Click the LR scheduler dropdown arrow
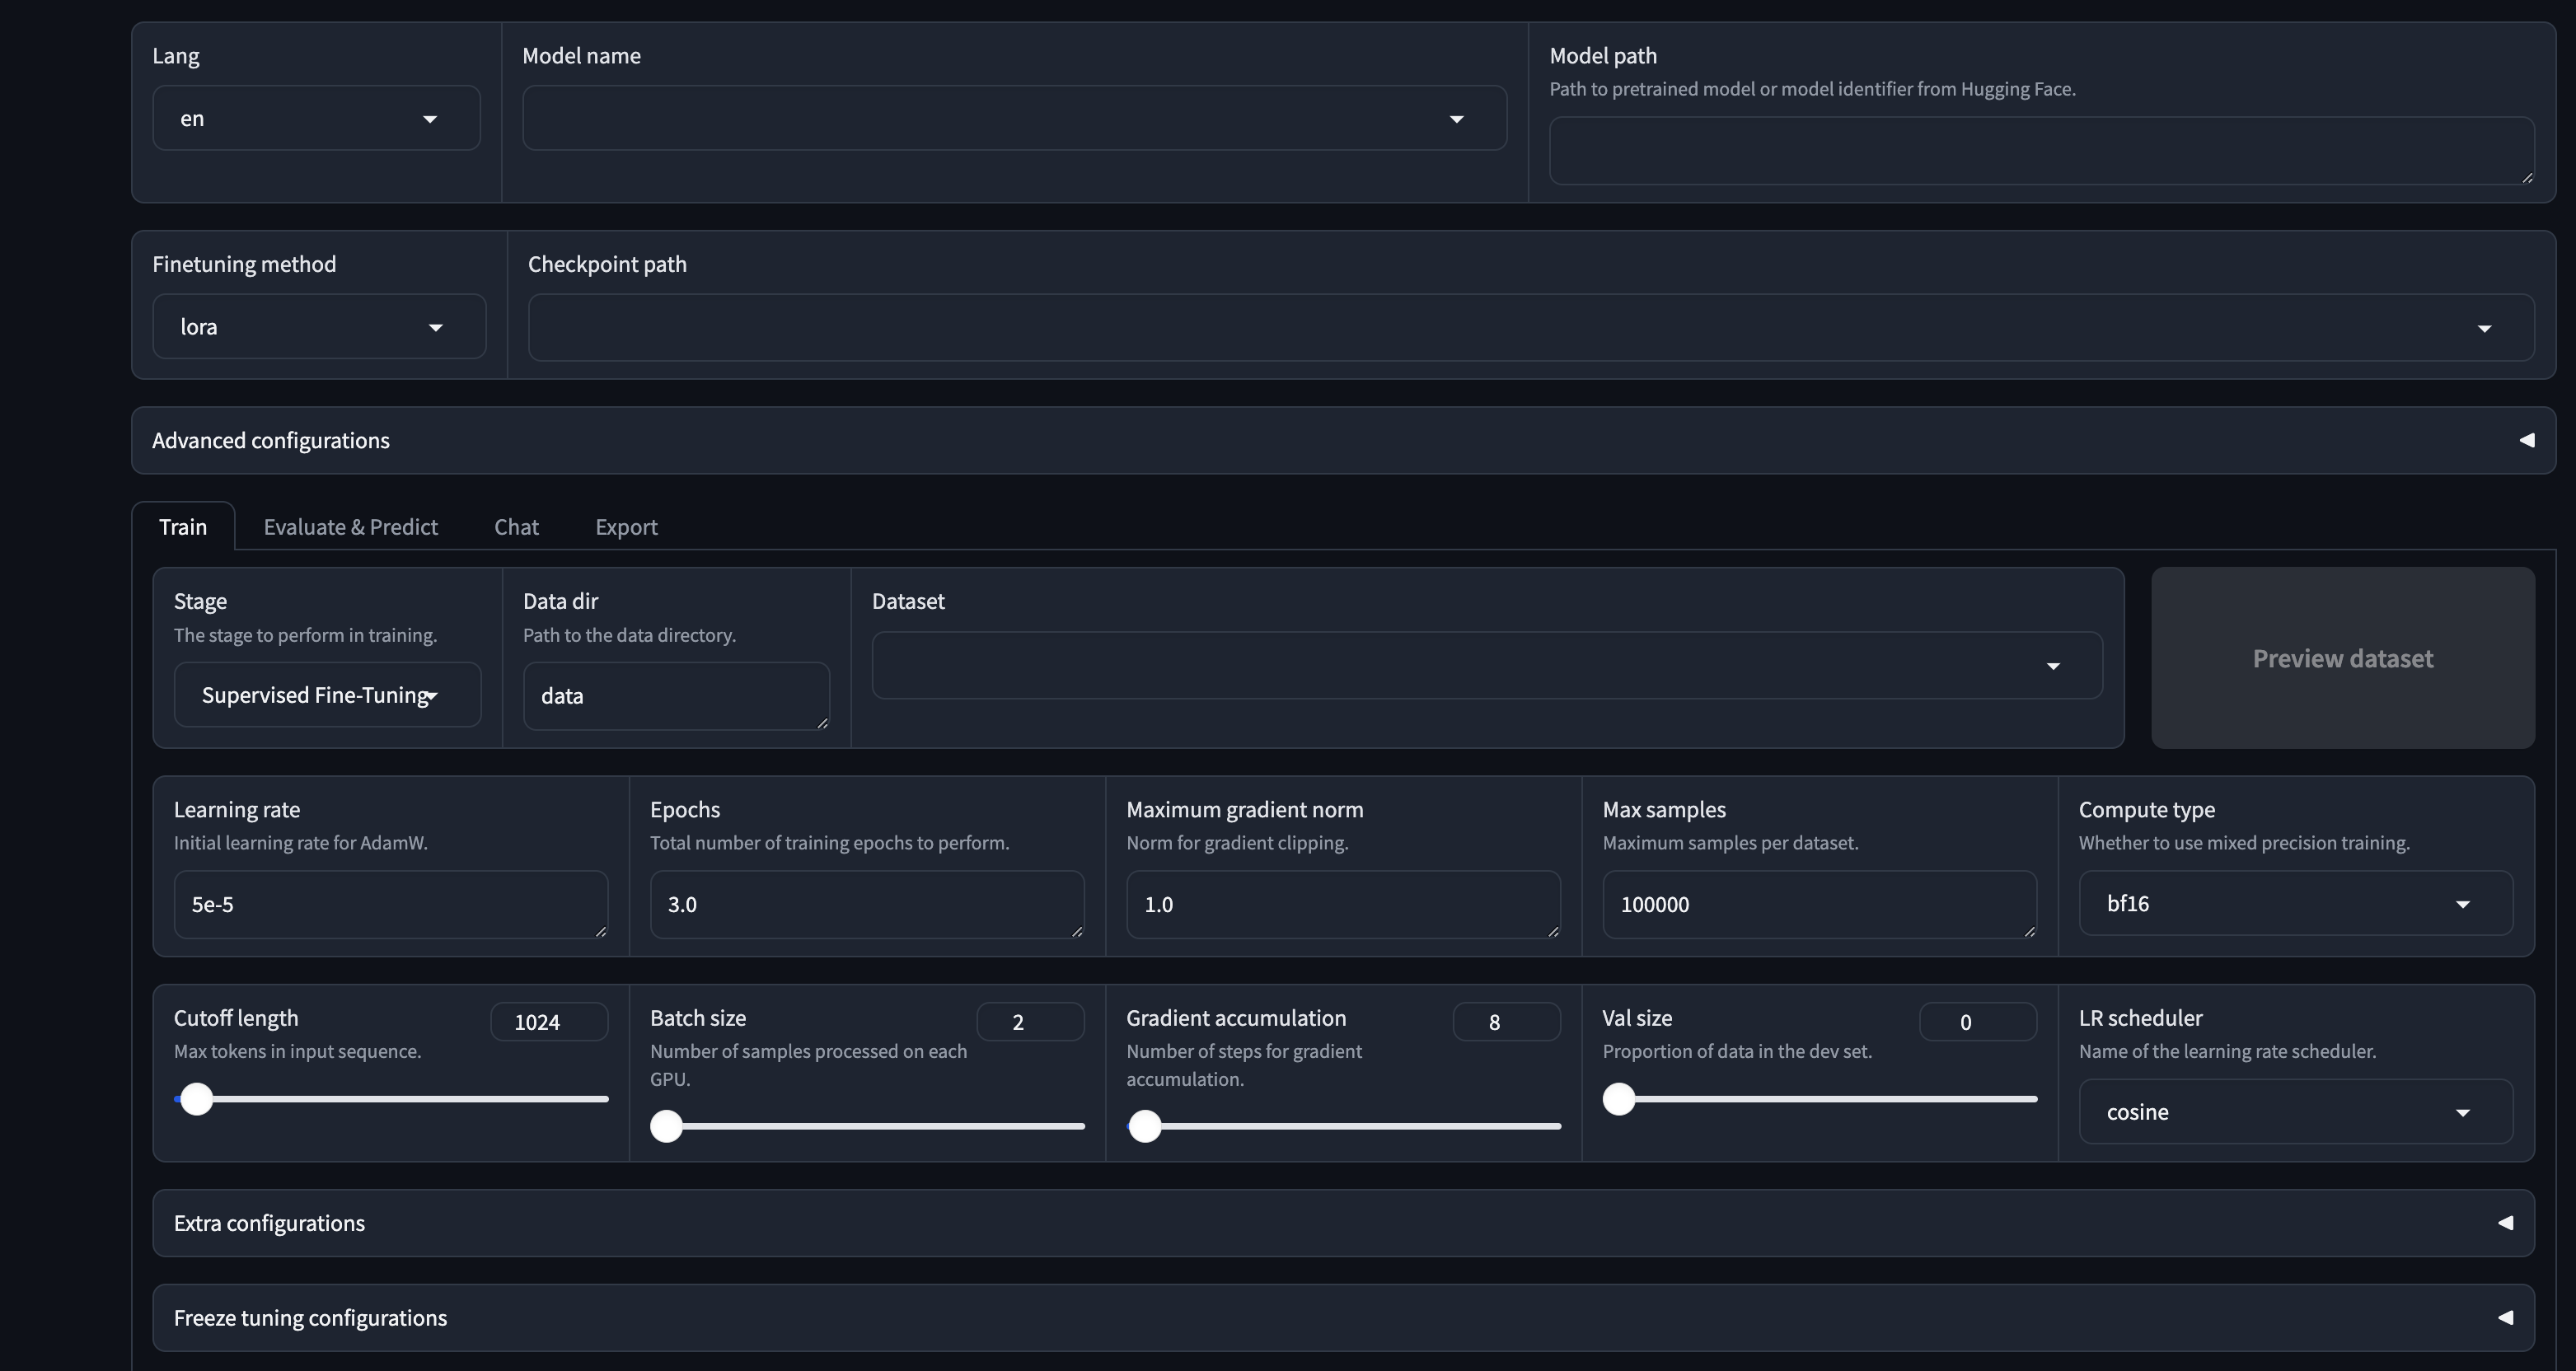The height and width of the screenshot is (1371, 2576). tap(2462, 1112)
